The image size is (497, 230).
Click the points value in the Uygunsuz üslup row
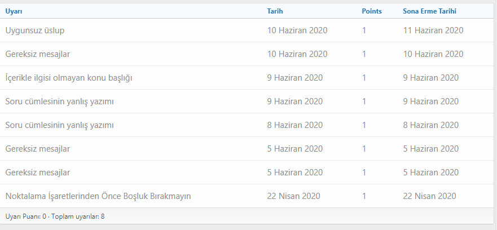click(364, 30)
